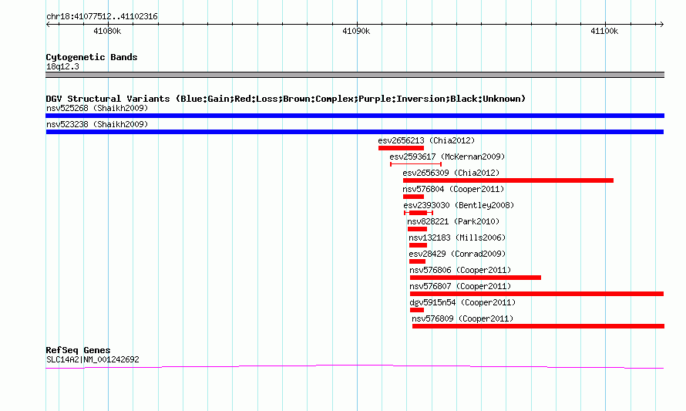Click the red dgv5915n54 loss bar

point(416,310)
